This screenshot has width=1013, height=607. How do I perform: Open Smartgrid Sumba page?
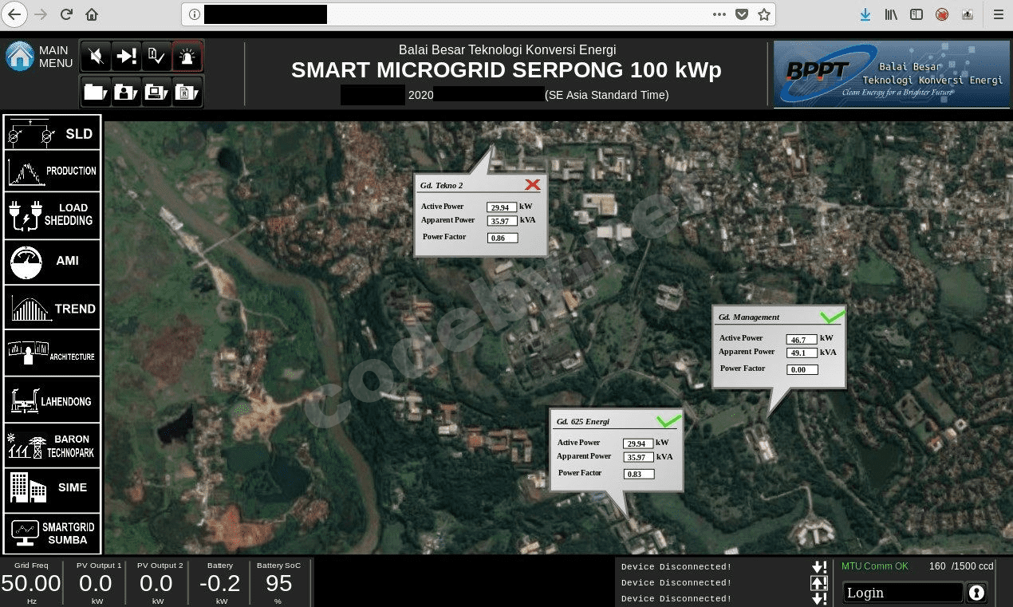(x=52, y=533)
